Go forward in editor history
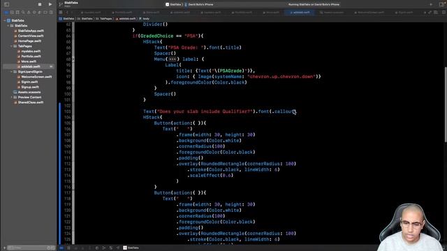Viewport: 447px width, 251px height. tap(72, 13)
